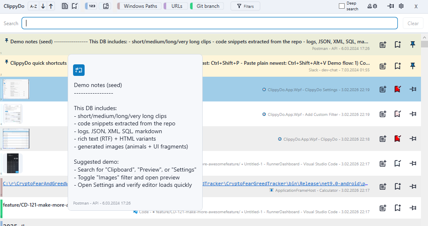
Task: Toggle the Git branch filter chip
Action: (x=207, y=6)
